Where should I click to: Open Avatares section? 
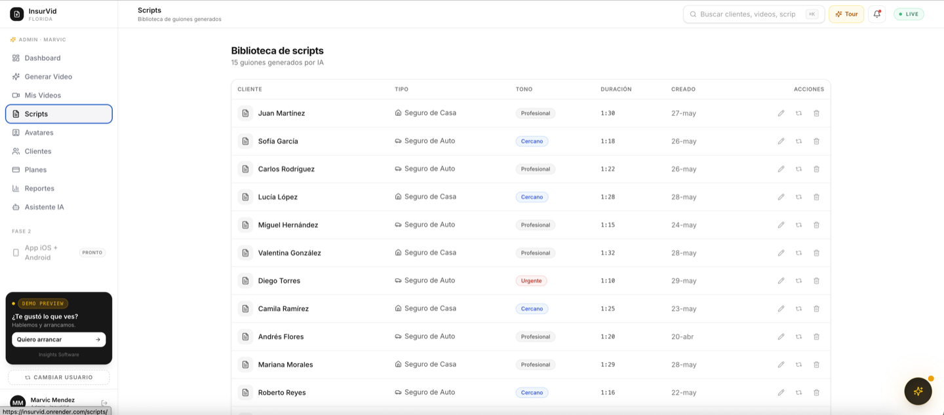(x=59, y=133)
